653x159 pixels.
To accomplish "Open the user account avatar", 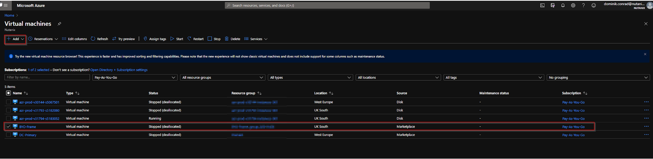I will (650, 6).
